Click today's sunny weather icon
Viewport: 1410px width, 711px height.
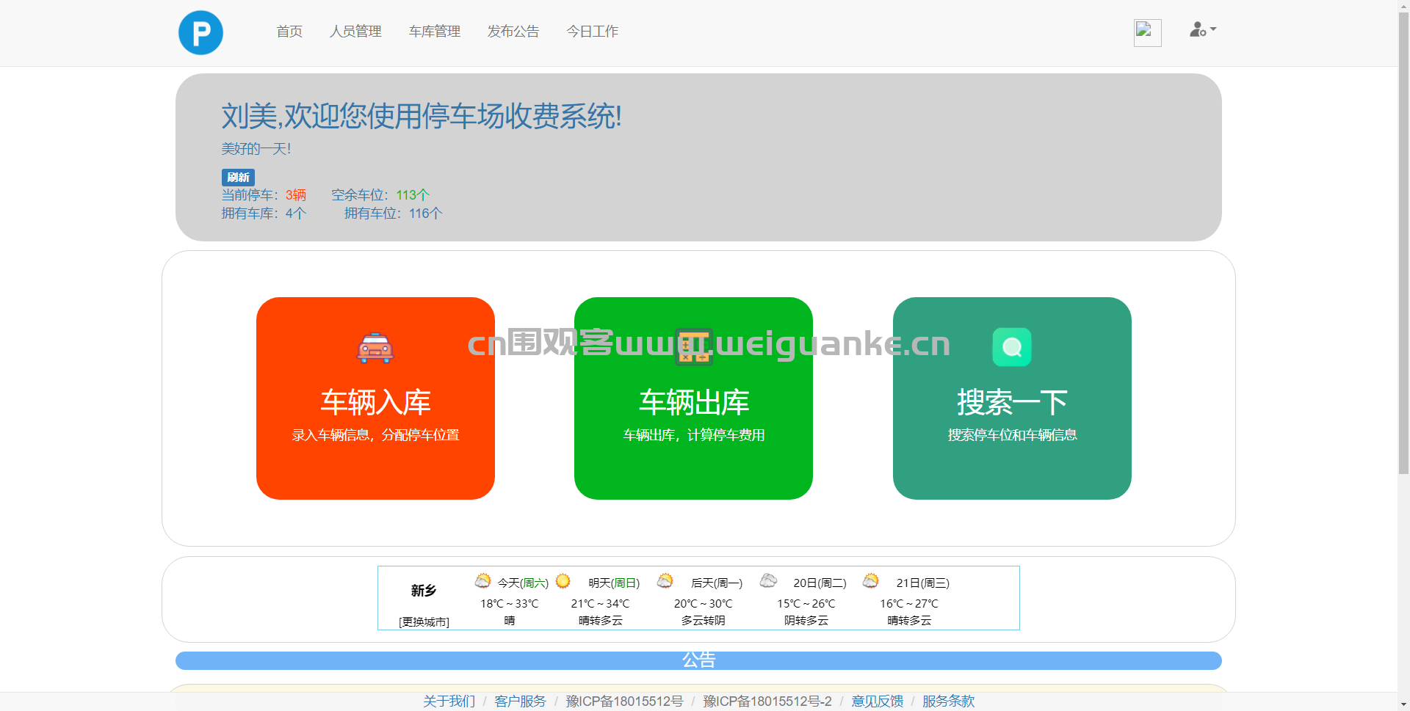[482, 581]
